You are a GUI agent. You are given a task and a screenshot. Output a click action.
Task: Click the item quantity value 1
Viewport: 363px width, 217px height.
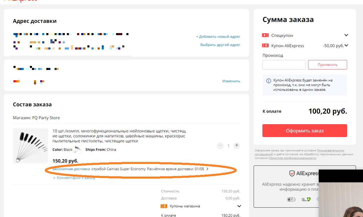click(x=228, y=146)
